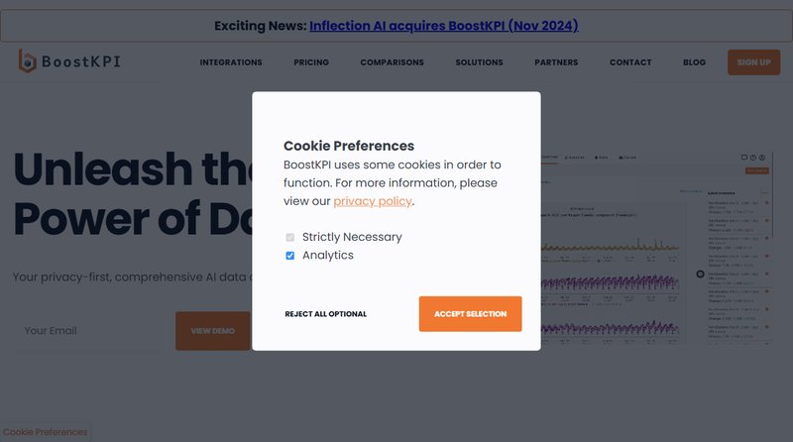Toggle the Strictly Necessary cookies checkbox
This screenshot has height=442, width=793.
(x=290, y=237)
